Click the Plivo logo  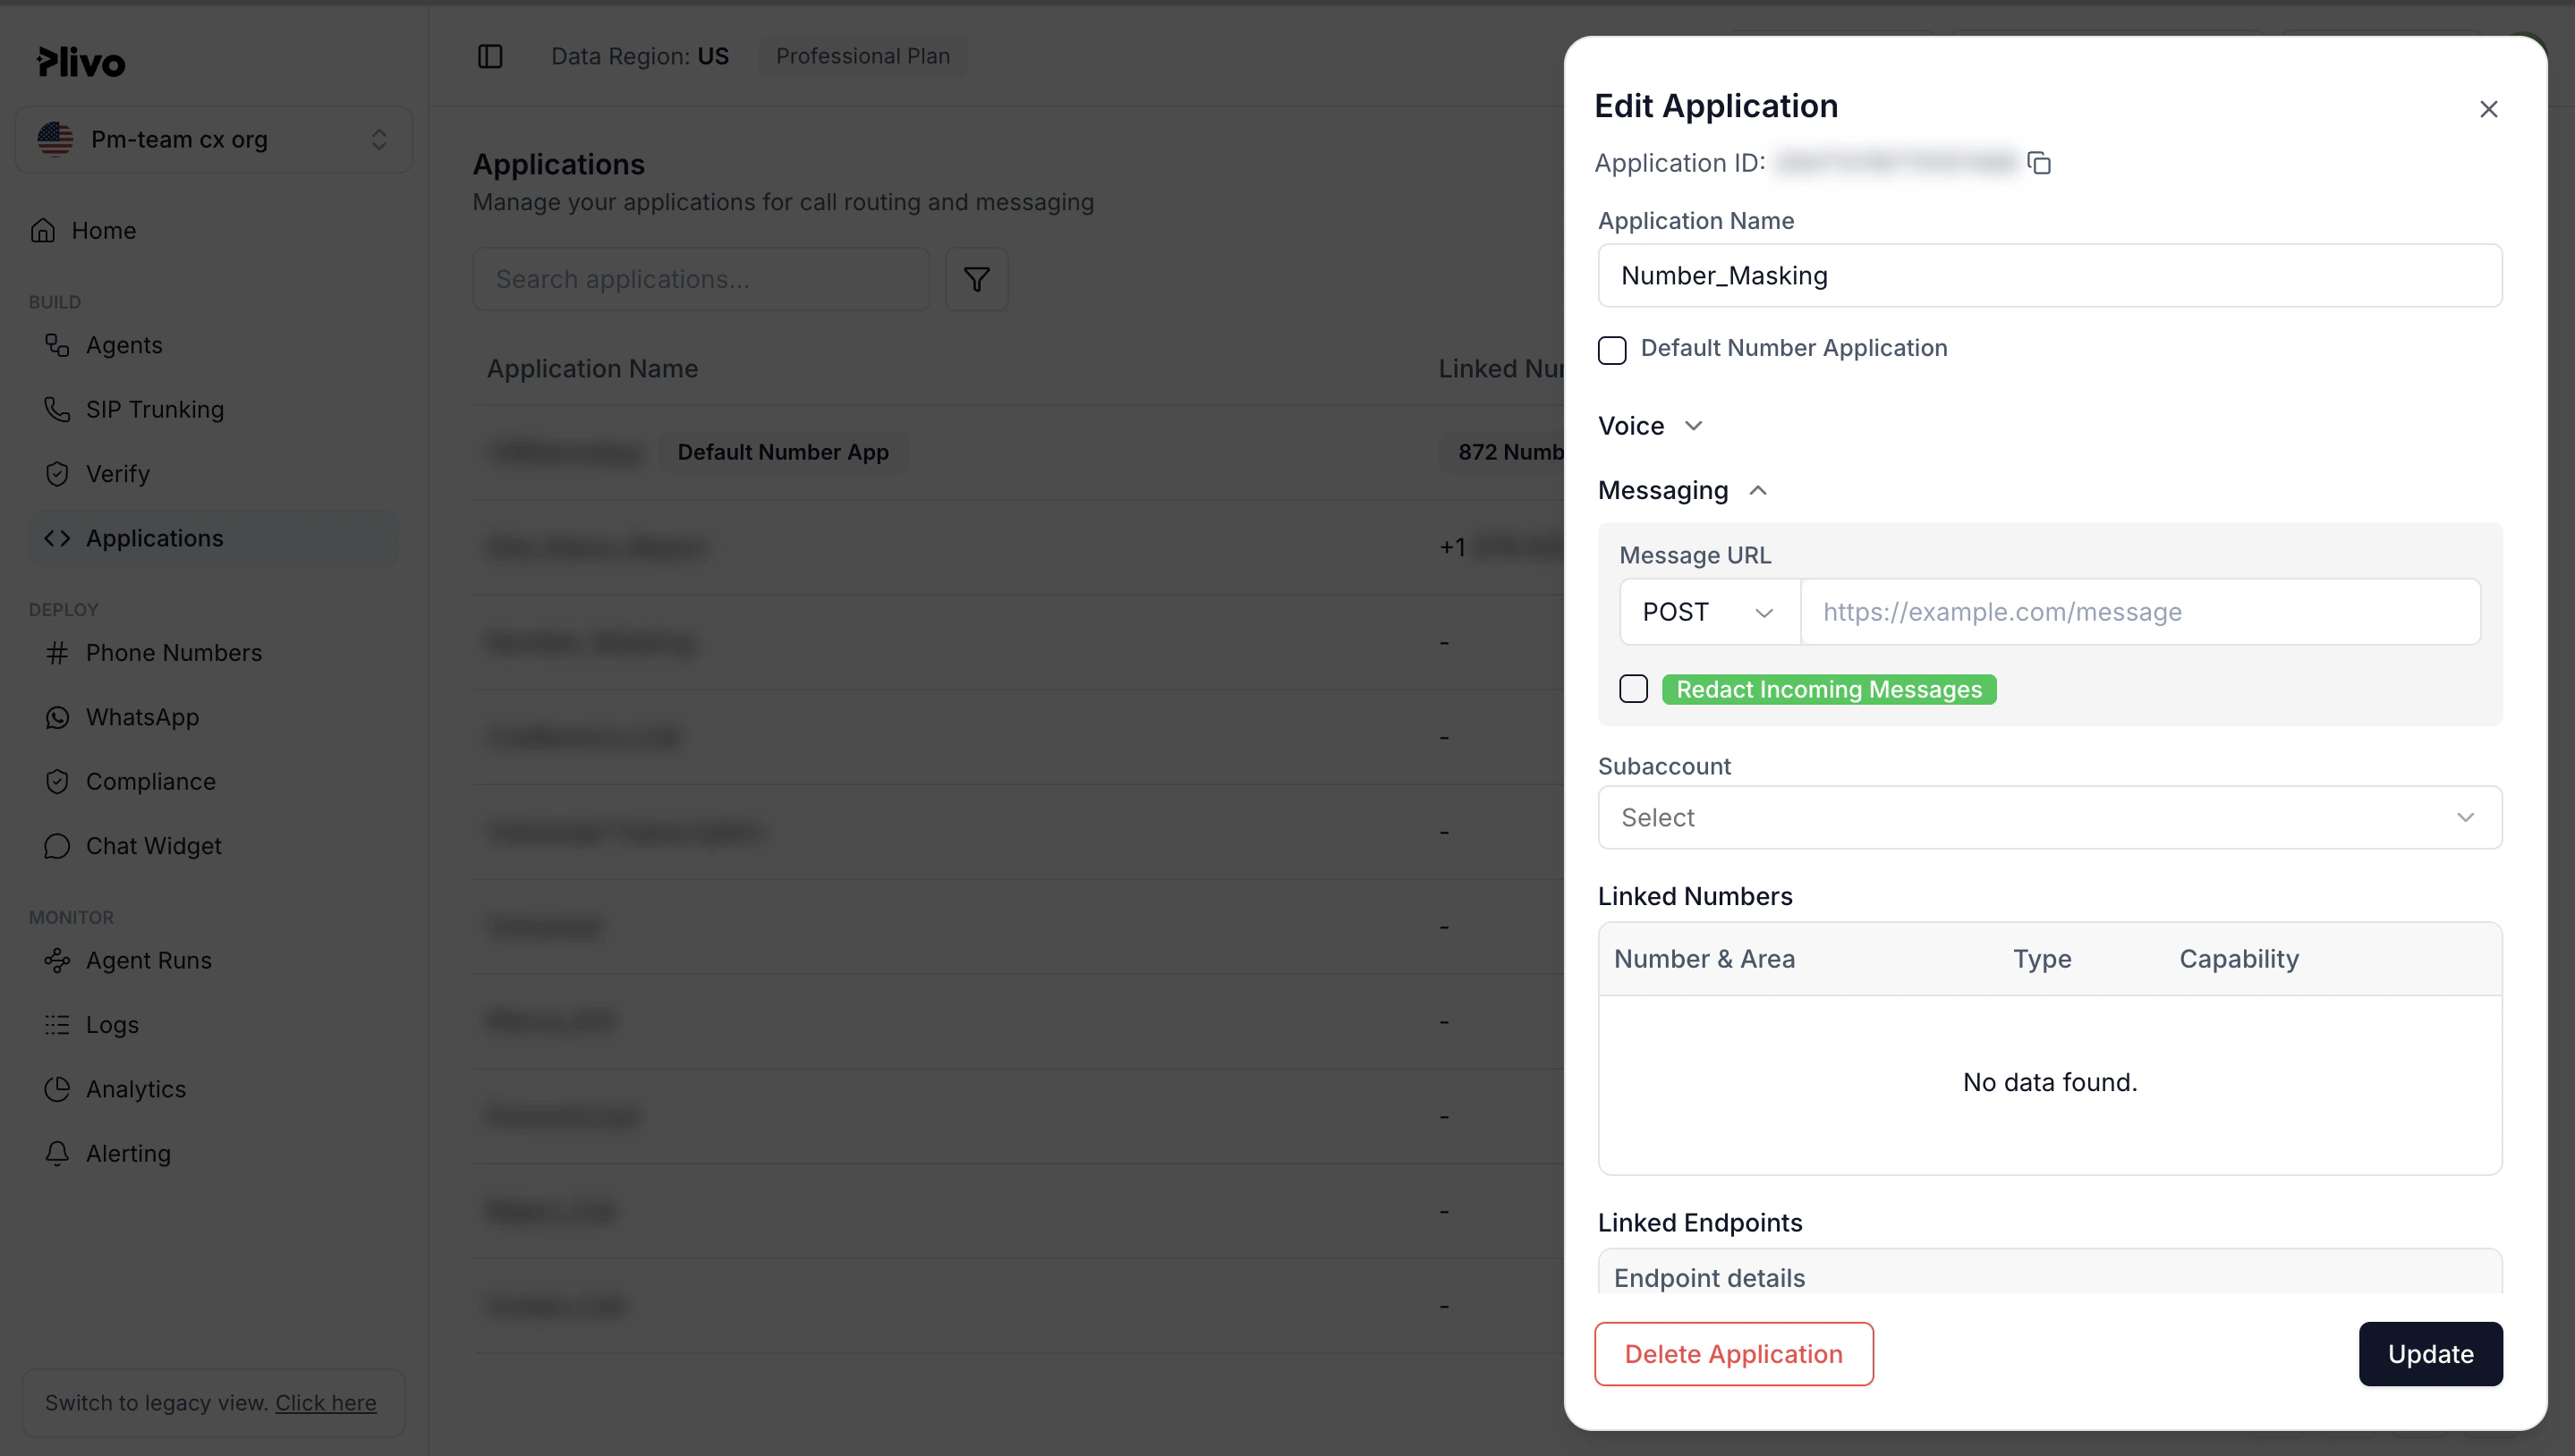81,62
